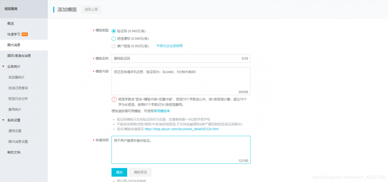Open 发送量统计 page
This screenshot has height=182, width=388.
17,77
